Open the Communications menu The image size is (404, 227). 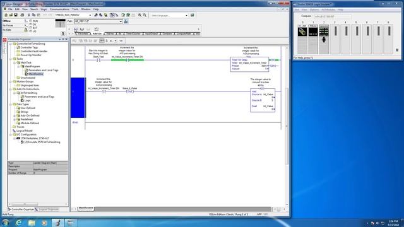coord(59,9)
